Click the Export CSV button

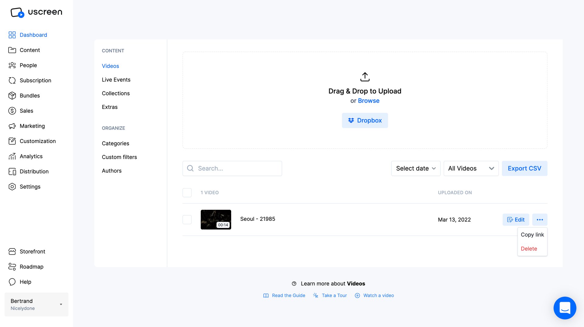tap(524, 168)
